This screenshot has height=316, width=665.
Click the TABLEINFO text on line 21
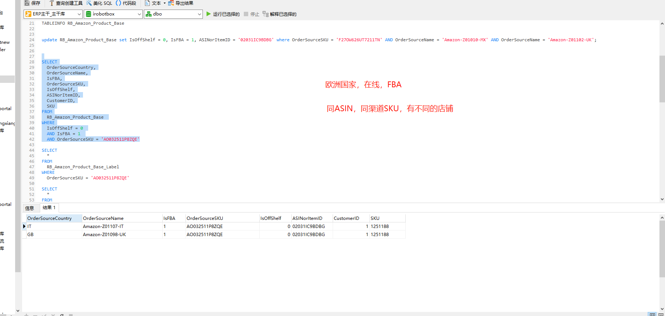coord(53,23)
